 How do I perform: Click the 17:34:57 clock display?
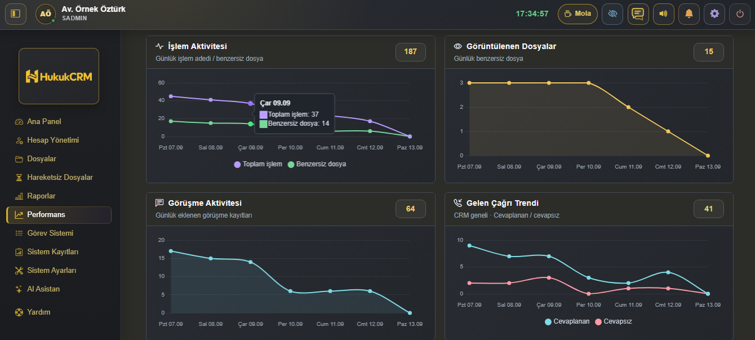532,14
